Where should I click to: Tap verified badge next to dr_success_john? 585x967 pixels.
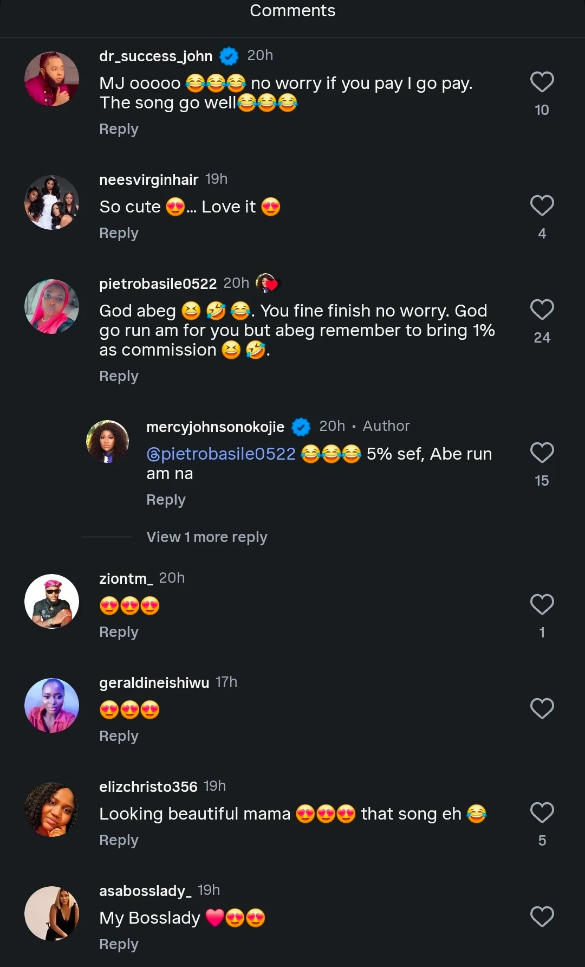[x=229, y=56]
